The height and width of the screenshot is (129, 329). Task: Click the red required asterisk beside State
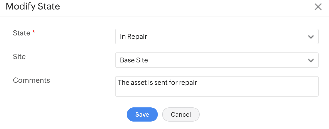click(34, 33)
